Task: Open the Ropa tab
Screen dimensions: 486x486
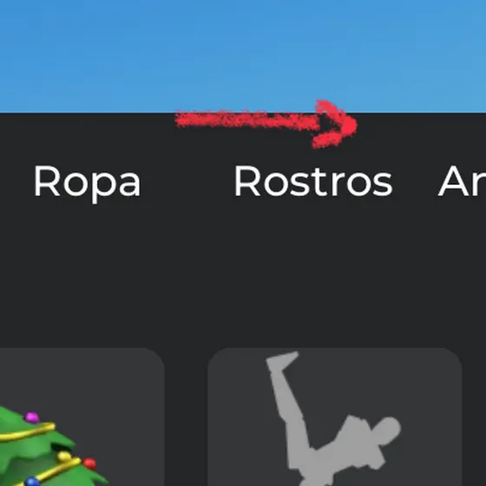Action: (87, 182)
